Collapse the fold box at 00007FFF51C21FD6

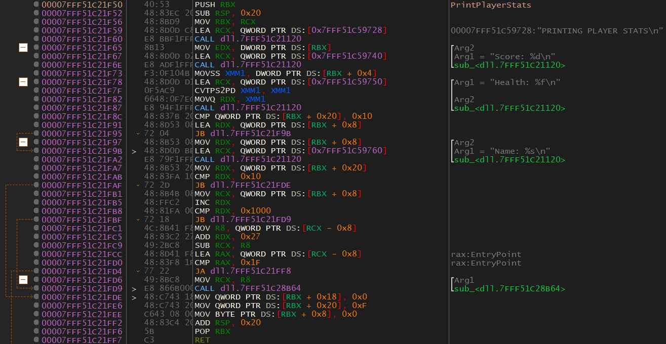coord(23,280)
